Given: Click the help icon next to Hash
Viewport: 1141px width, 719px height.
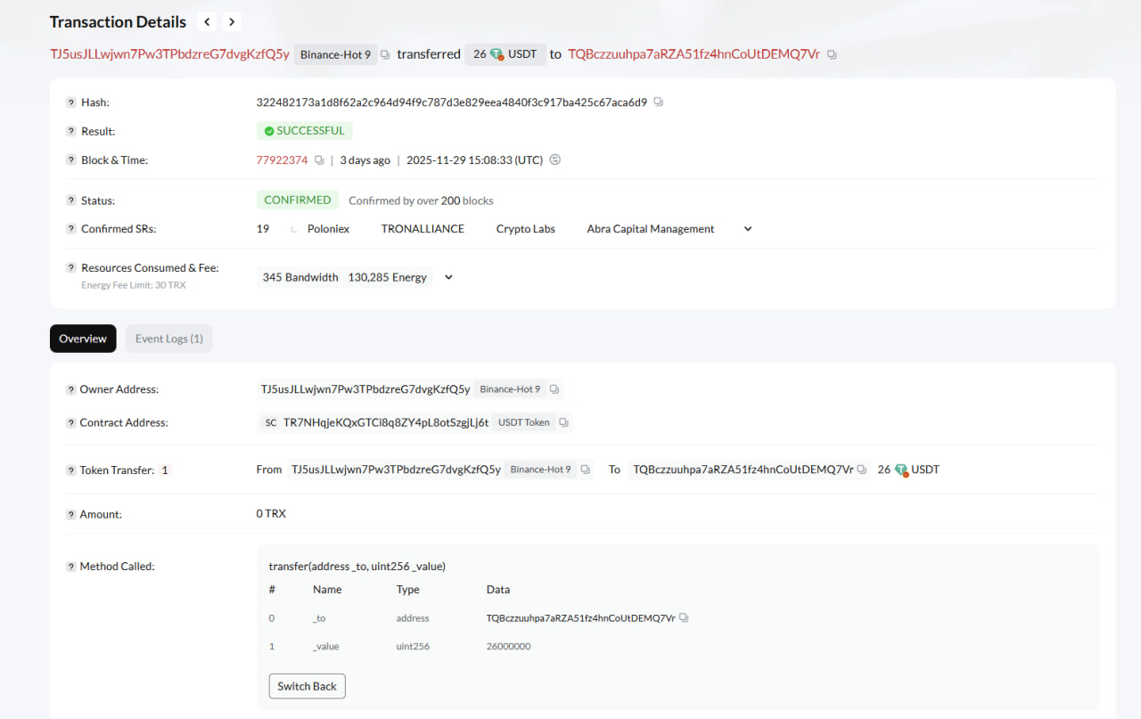Looking at the screenshot, I should (70, 102).
